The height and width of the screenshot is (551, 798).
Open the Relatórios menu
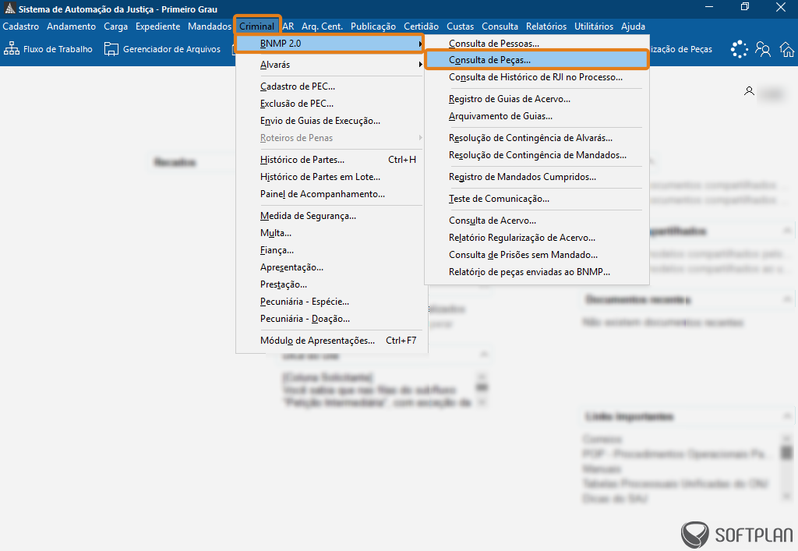pos(546,26)
